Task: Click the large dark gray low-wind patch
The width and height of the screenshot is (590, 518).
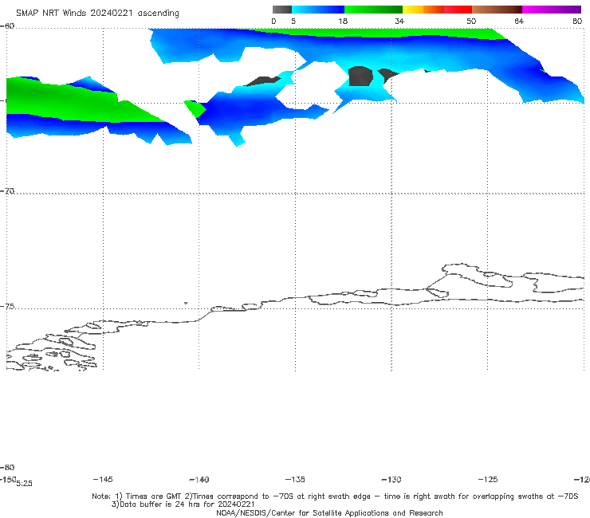Action: click(360, 76)
